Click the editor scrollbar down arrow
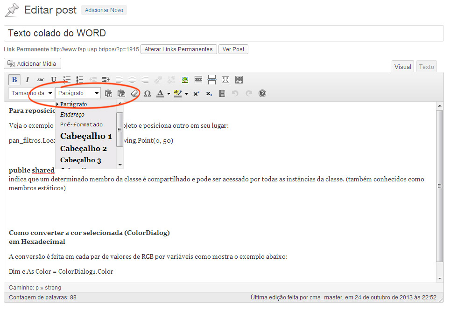The width and height of the screenshot is (450, 311). (440, 278)
